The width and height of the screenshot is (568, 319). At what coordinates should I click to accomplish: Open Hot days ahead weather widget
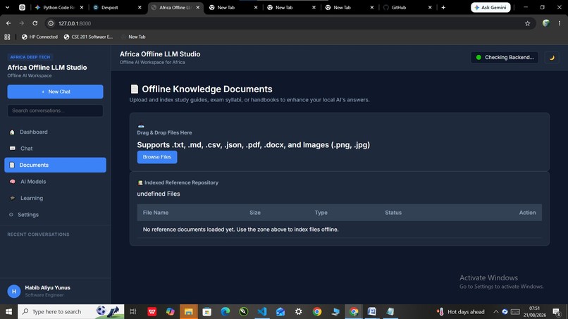click(461, 311)
